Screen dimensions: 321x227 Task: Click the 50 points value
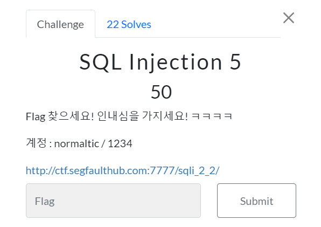point(162,92)
